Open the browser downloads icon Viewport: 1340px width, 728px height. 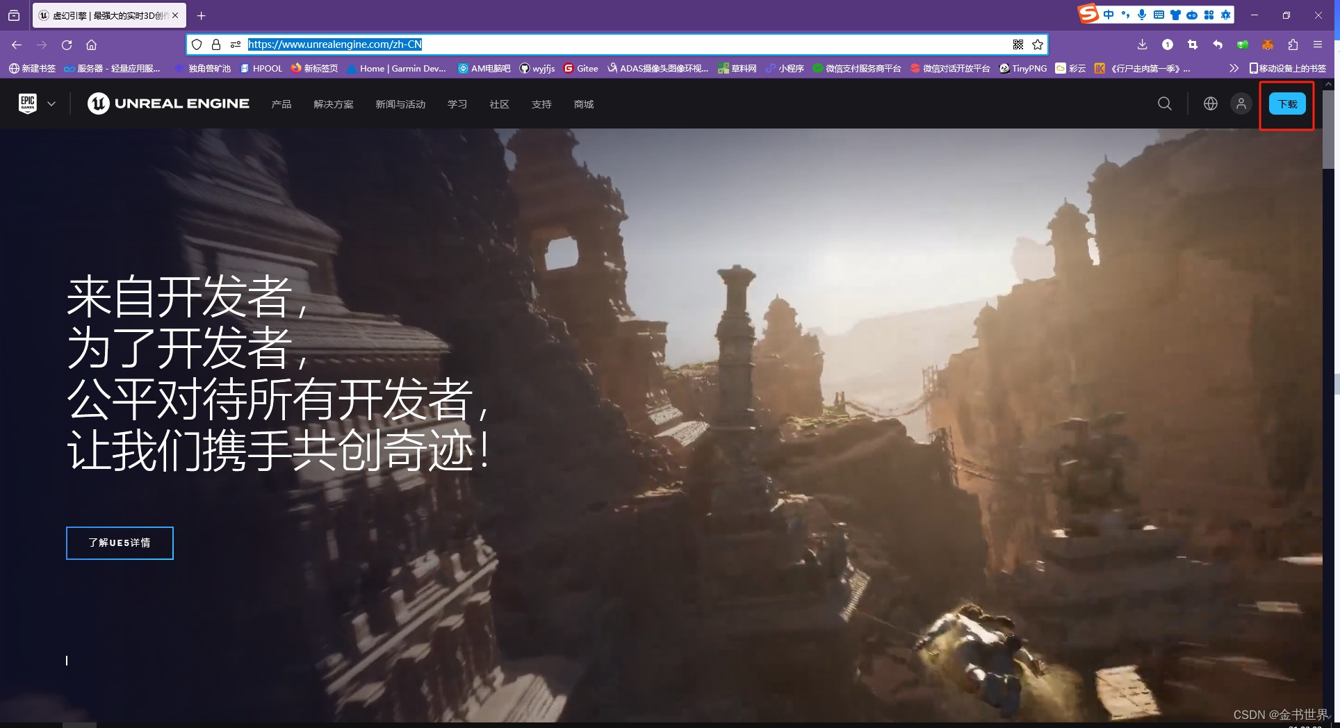pyautogui.click(x=1142, y=44)
